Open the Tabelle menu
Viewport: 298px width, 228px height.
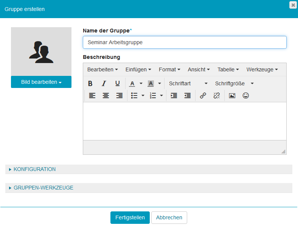coord(228,69)
